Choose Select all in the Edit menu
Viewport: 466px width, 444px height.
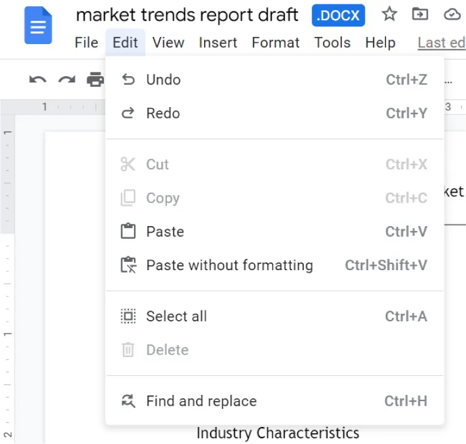pyautogui.click(x=176, y=316)
